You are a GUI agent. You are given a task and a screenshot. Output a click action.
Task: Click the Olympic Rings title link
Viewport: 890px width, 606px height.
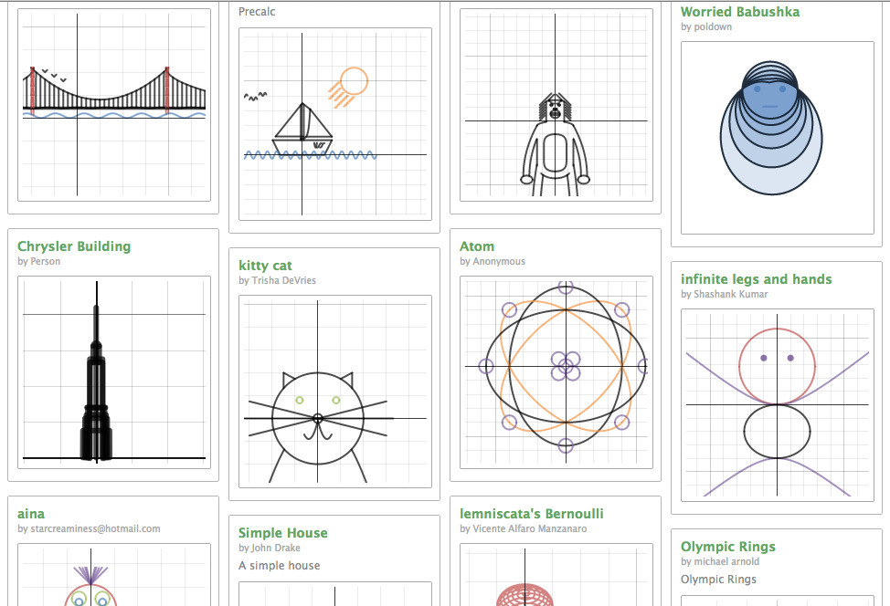pyautogui.click(x=727, y=547)
